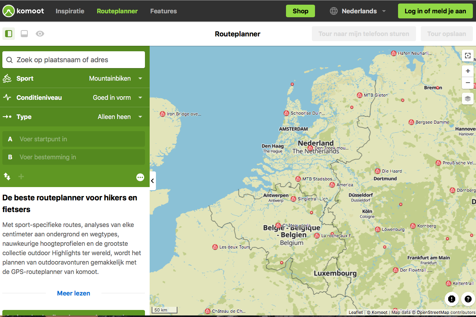Go to the Features menu item
This screenshot has height=317, width=476.
163,11
